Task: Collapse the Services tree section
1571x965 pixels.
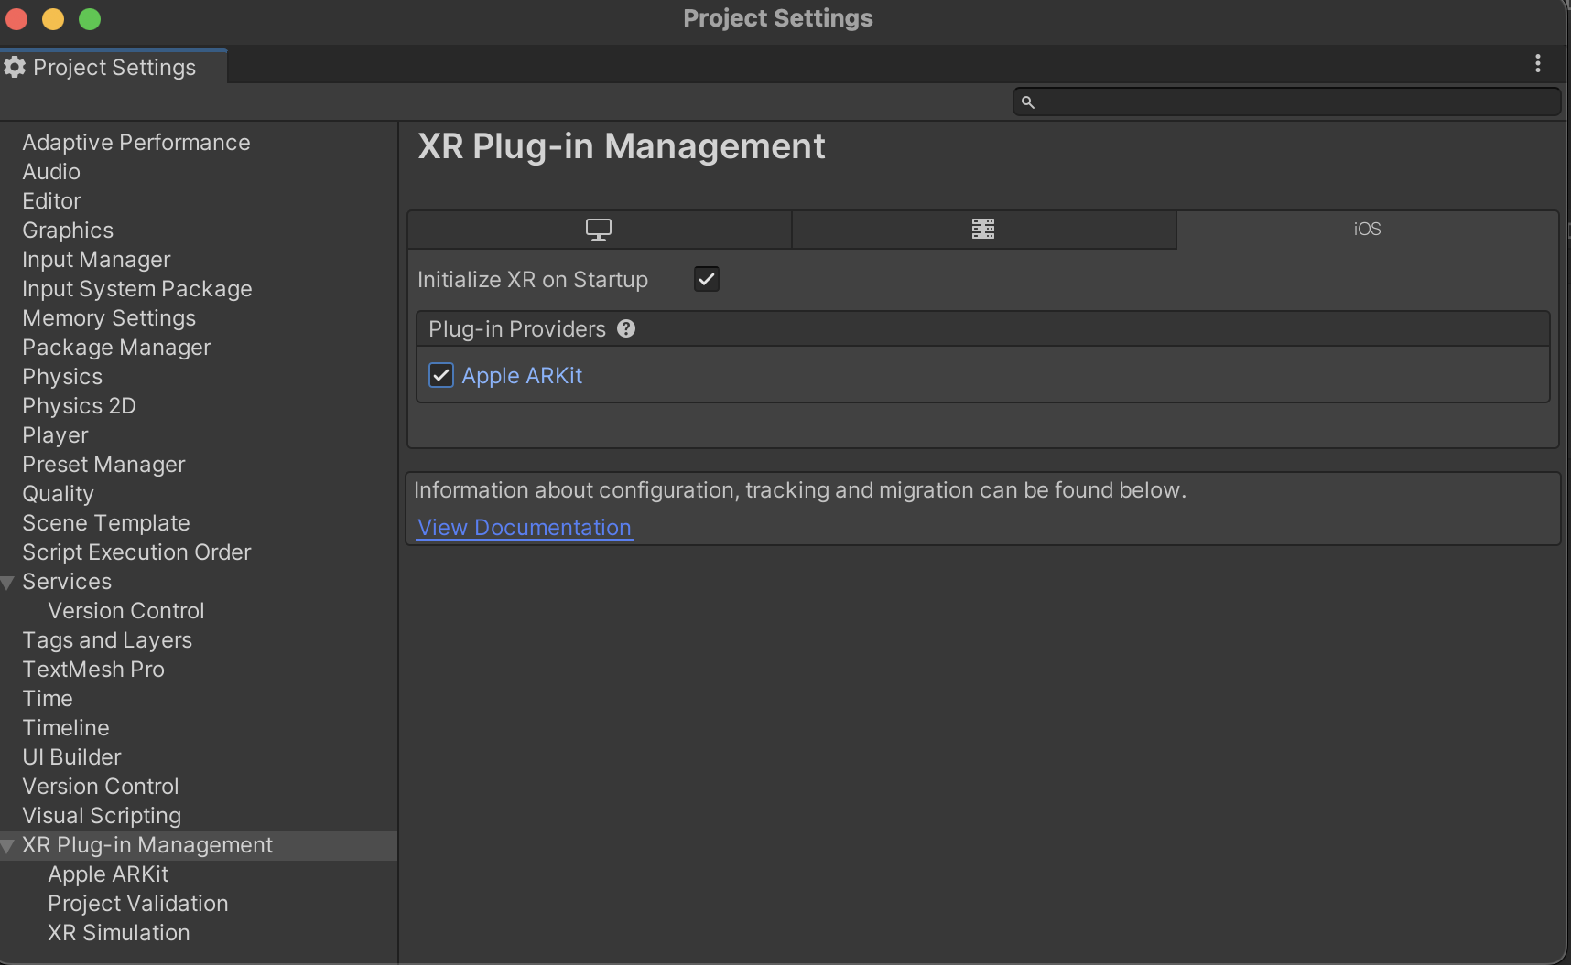Action: 7,583
